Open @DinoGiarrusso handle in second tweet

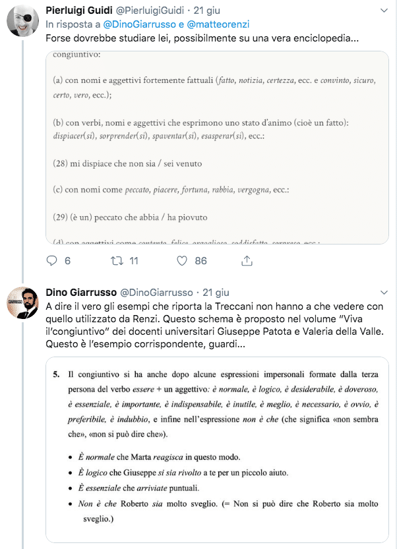[x=156, y=292]
